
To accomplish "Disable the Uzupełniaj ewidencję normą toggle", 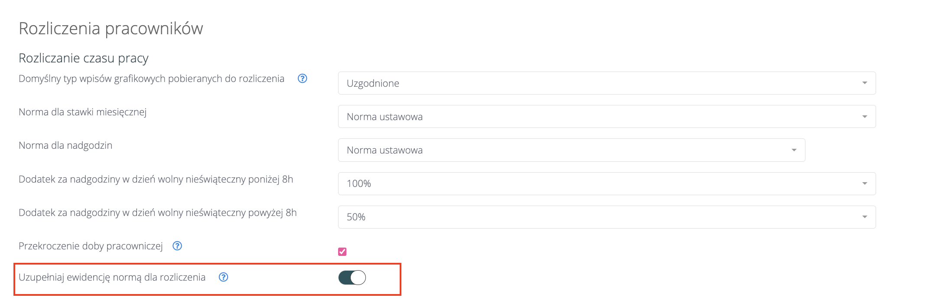I will point(352,278).
